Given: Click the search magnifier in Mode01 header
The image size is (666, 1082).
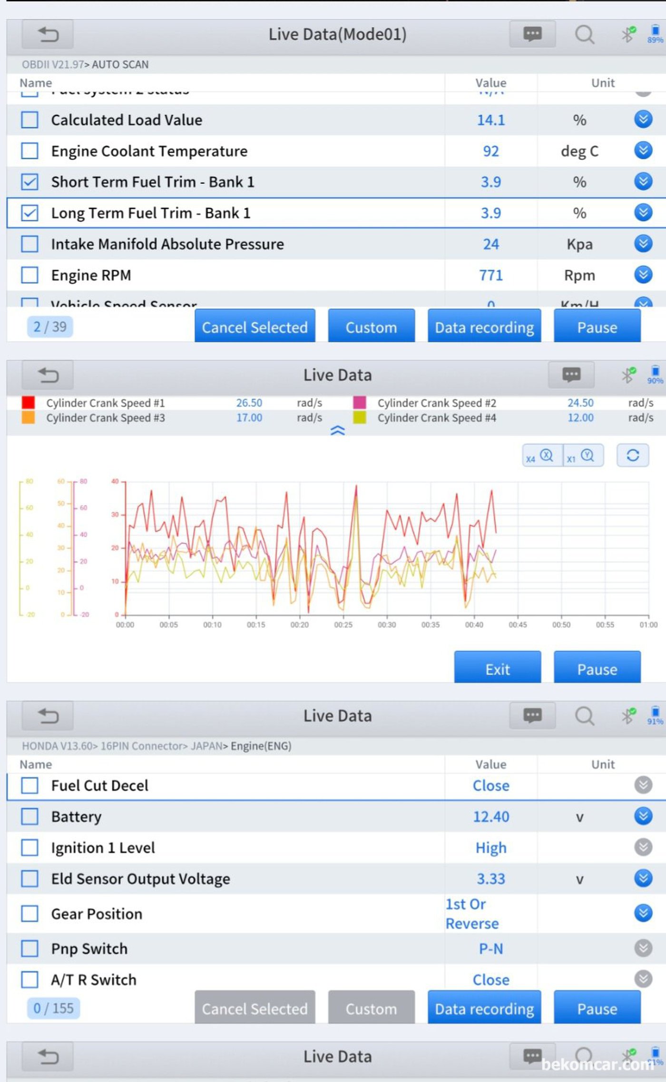Looking at the screenshot, I should tap(584, 34).
